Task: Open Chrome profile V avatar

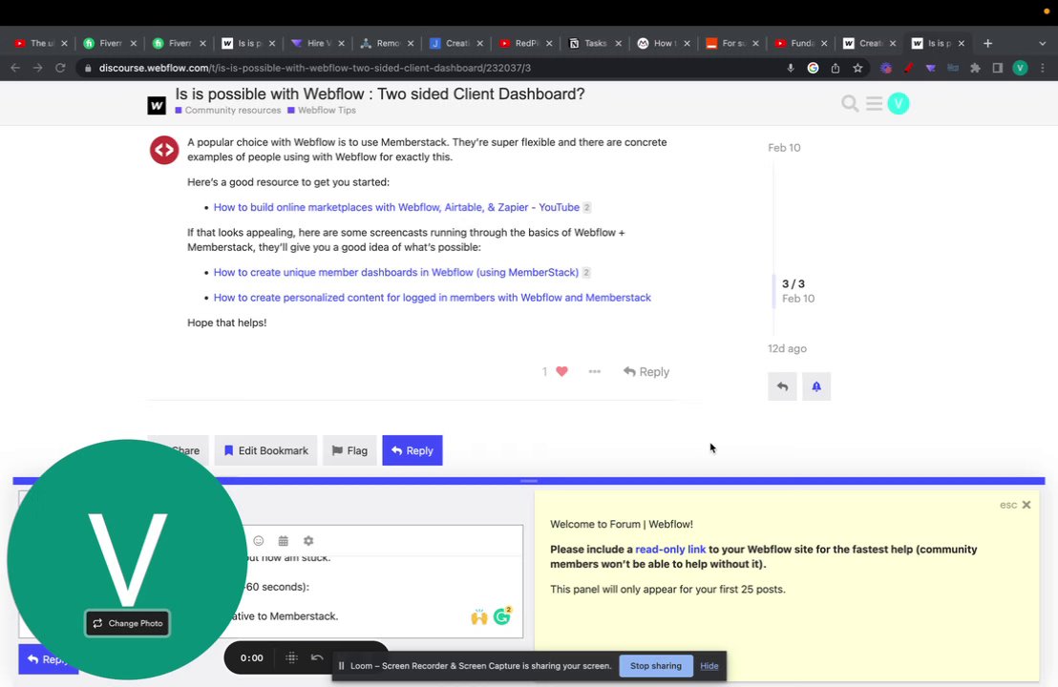Action: (1020, 68)
